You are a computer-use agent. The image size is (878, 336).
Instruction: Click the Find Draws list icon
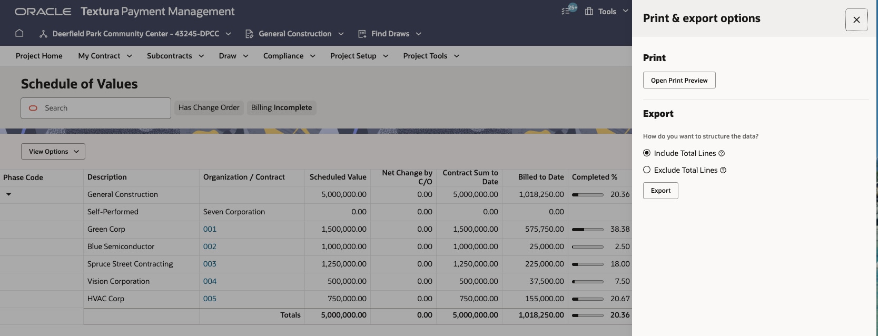click(362, 34)
